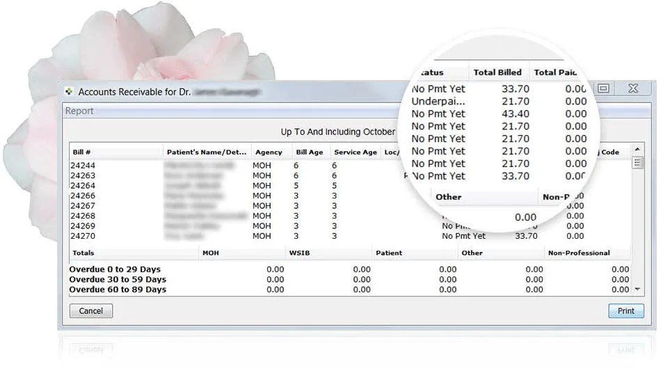The image size is (661, 385).
Task: Click the Cancel button
Action: 91,311
